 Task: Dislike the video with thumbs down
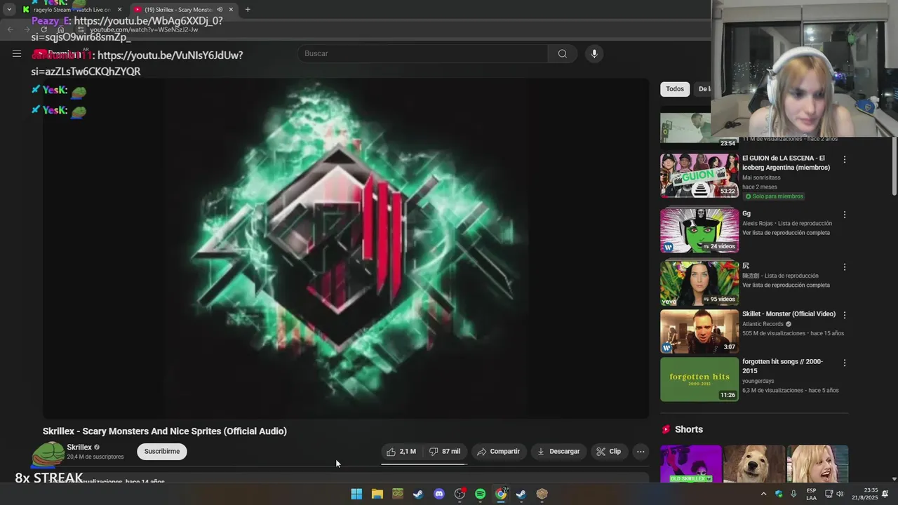pos(445,452)
